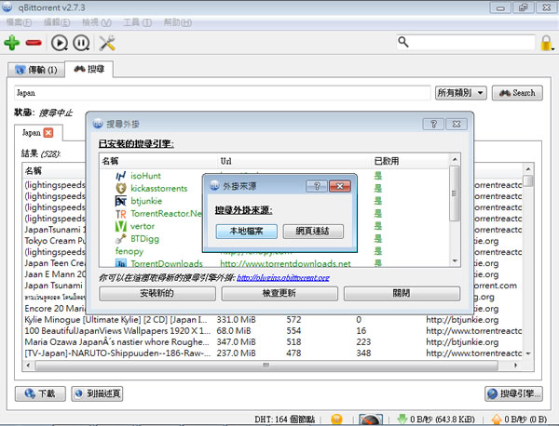This screenshot has height=426, width=559.
Task: Select the TorrentDownloads engine icon
Action: tap(121, 263)
